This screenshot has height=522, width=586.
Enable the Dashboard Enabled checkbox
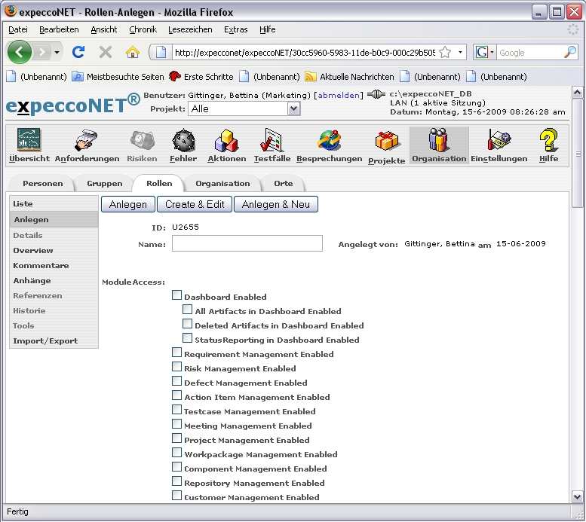click(x=177, y=295)
